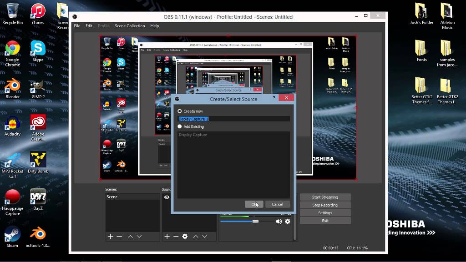Screen dimensions: 466x262
Task: Open the xcftools-1.0 desktop icon
Action: click(x=38, y=237)
